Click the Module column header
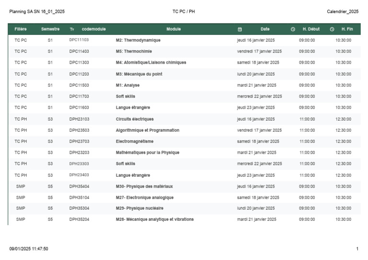The height and width of the screenshot is (260, 368). tap(173, 29)
